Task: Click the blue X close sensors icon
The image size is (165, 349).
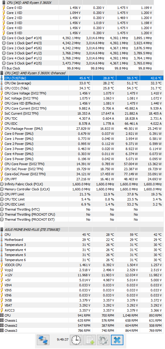Action: (x=117, y=340)
